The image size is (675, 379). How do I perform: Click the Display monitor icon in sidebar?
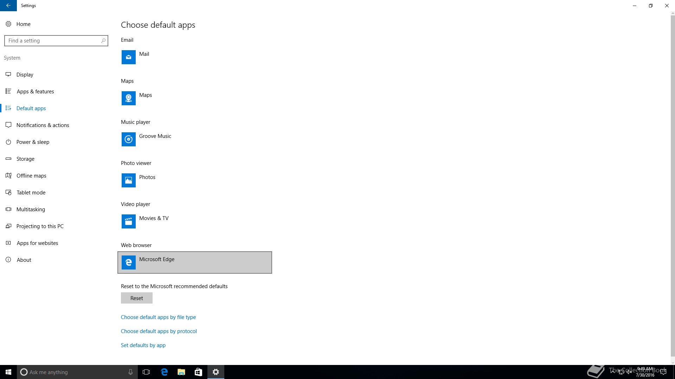[8, 74]
